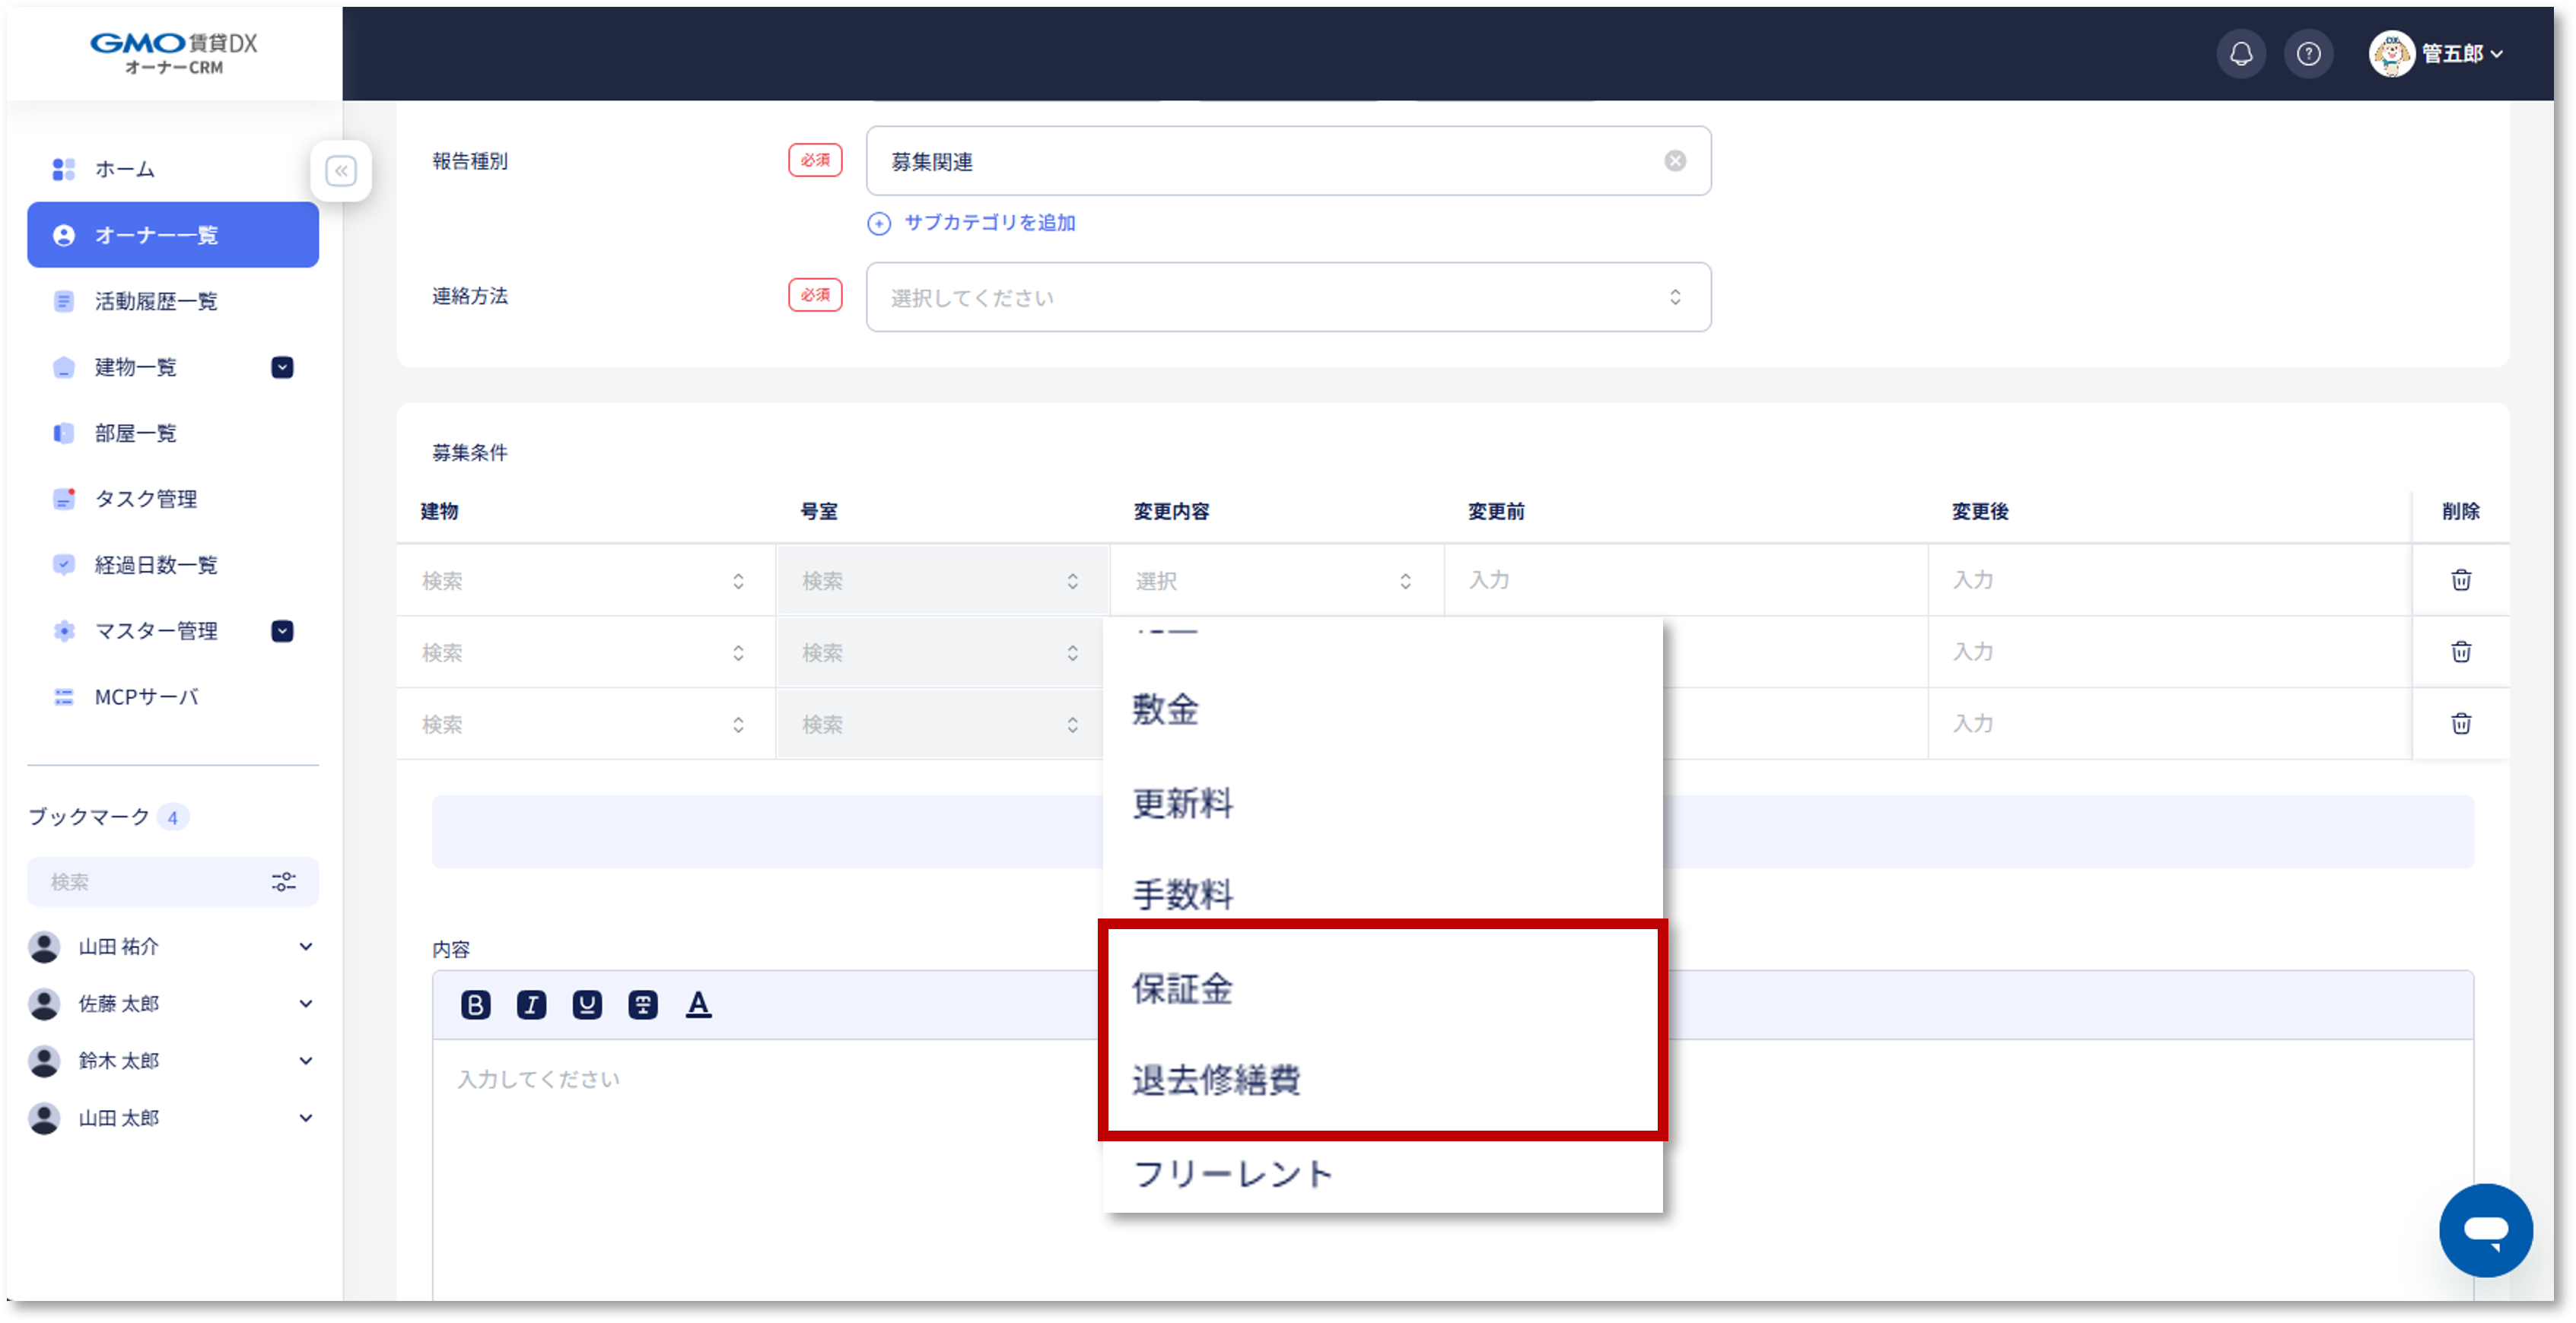Open first row 号室 search dropdown
Viewport: 2576px width, 1323px height.
pyautogui.click(x=942, y=581)
